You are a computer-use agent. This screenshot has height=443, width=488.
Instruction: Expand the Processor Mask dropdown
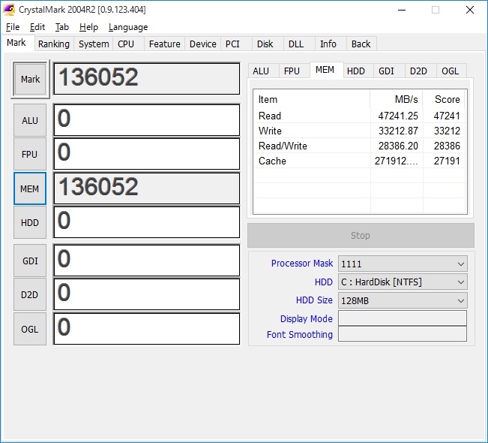click(x=402, y=264)
